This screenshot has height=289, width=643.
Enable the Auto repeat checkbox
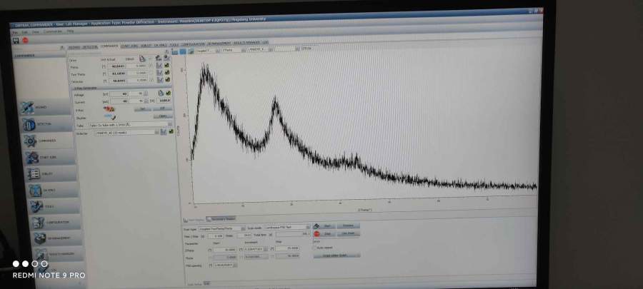[316, 248]
